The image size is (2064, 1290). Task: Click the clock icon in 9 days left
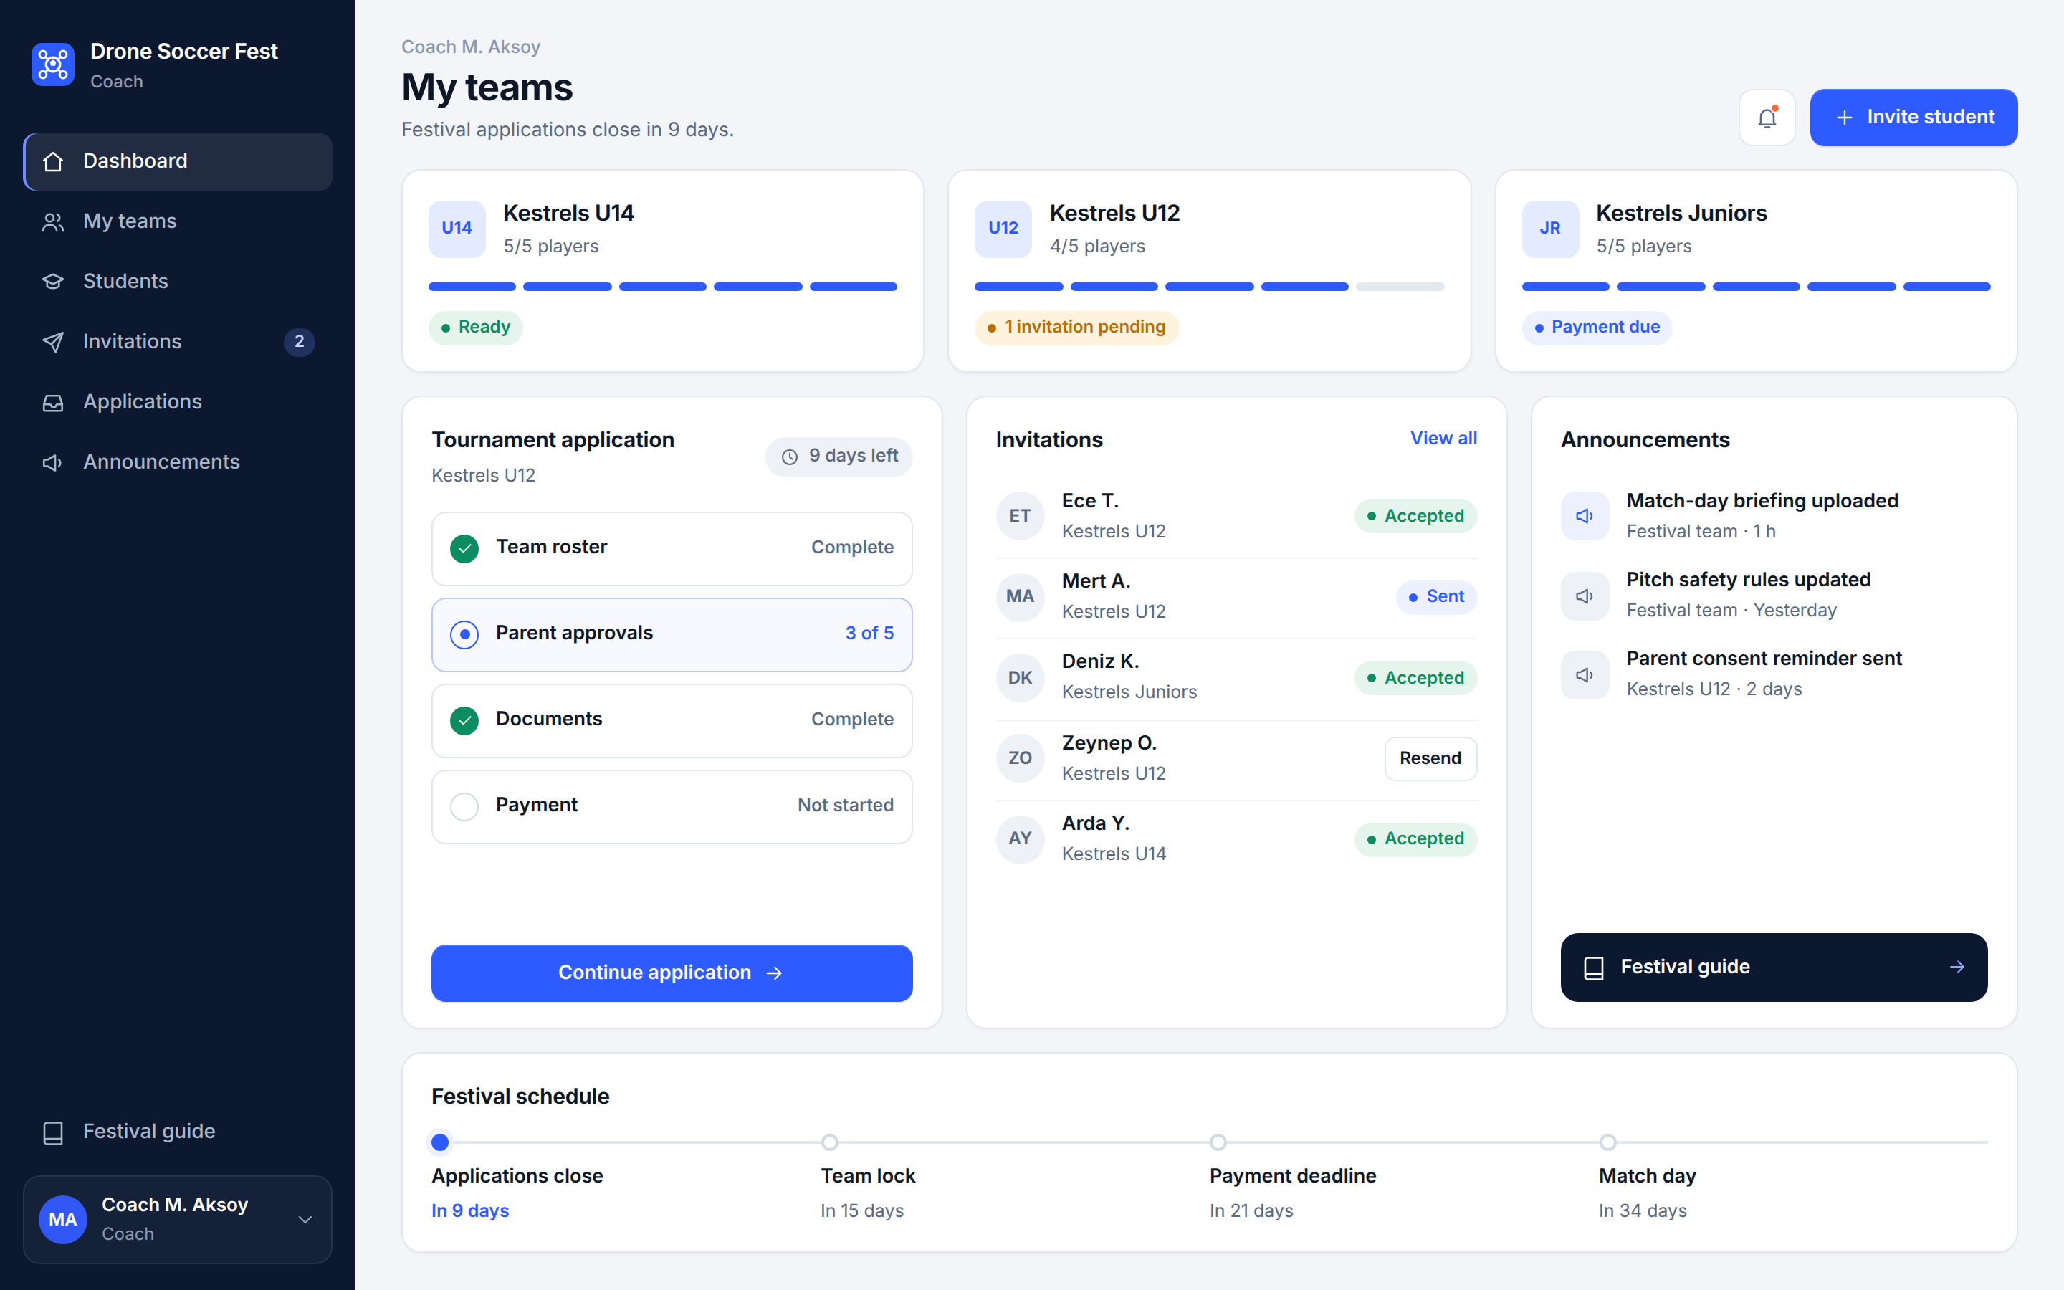pyautogui.click(x=790, y=457)
